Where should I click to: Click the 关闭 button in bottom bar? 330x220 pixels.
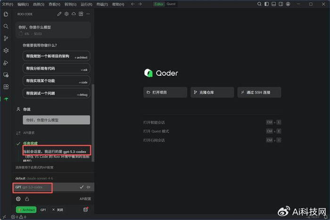tap(58, 210)
